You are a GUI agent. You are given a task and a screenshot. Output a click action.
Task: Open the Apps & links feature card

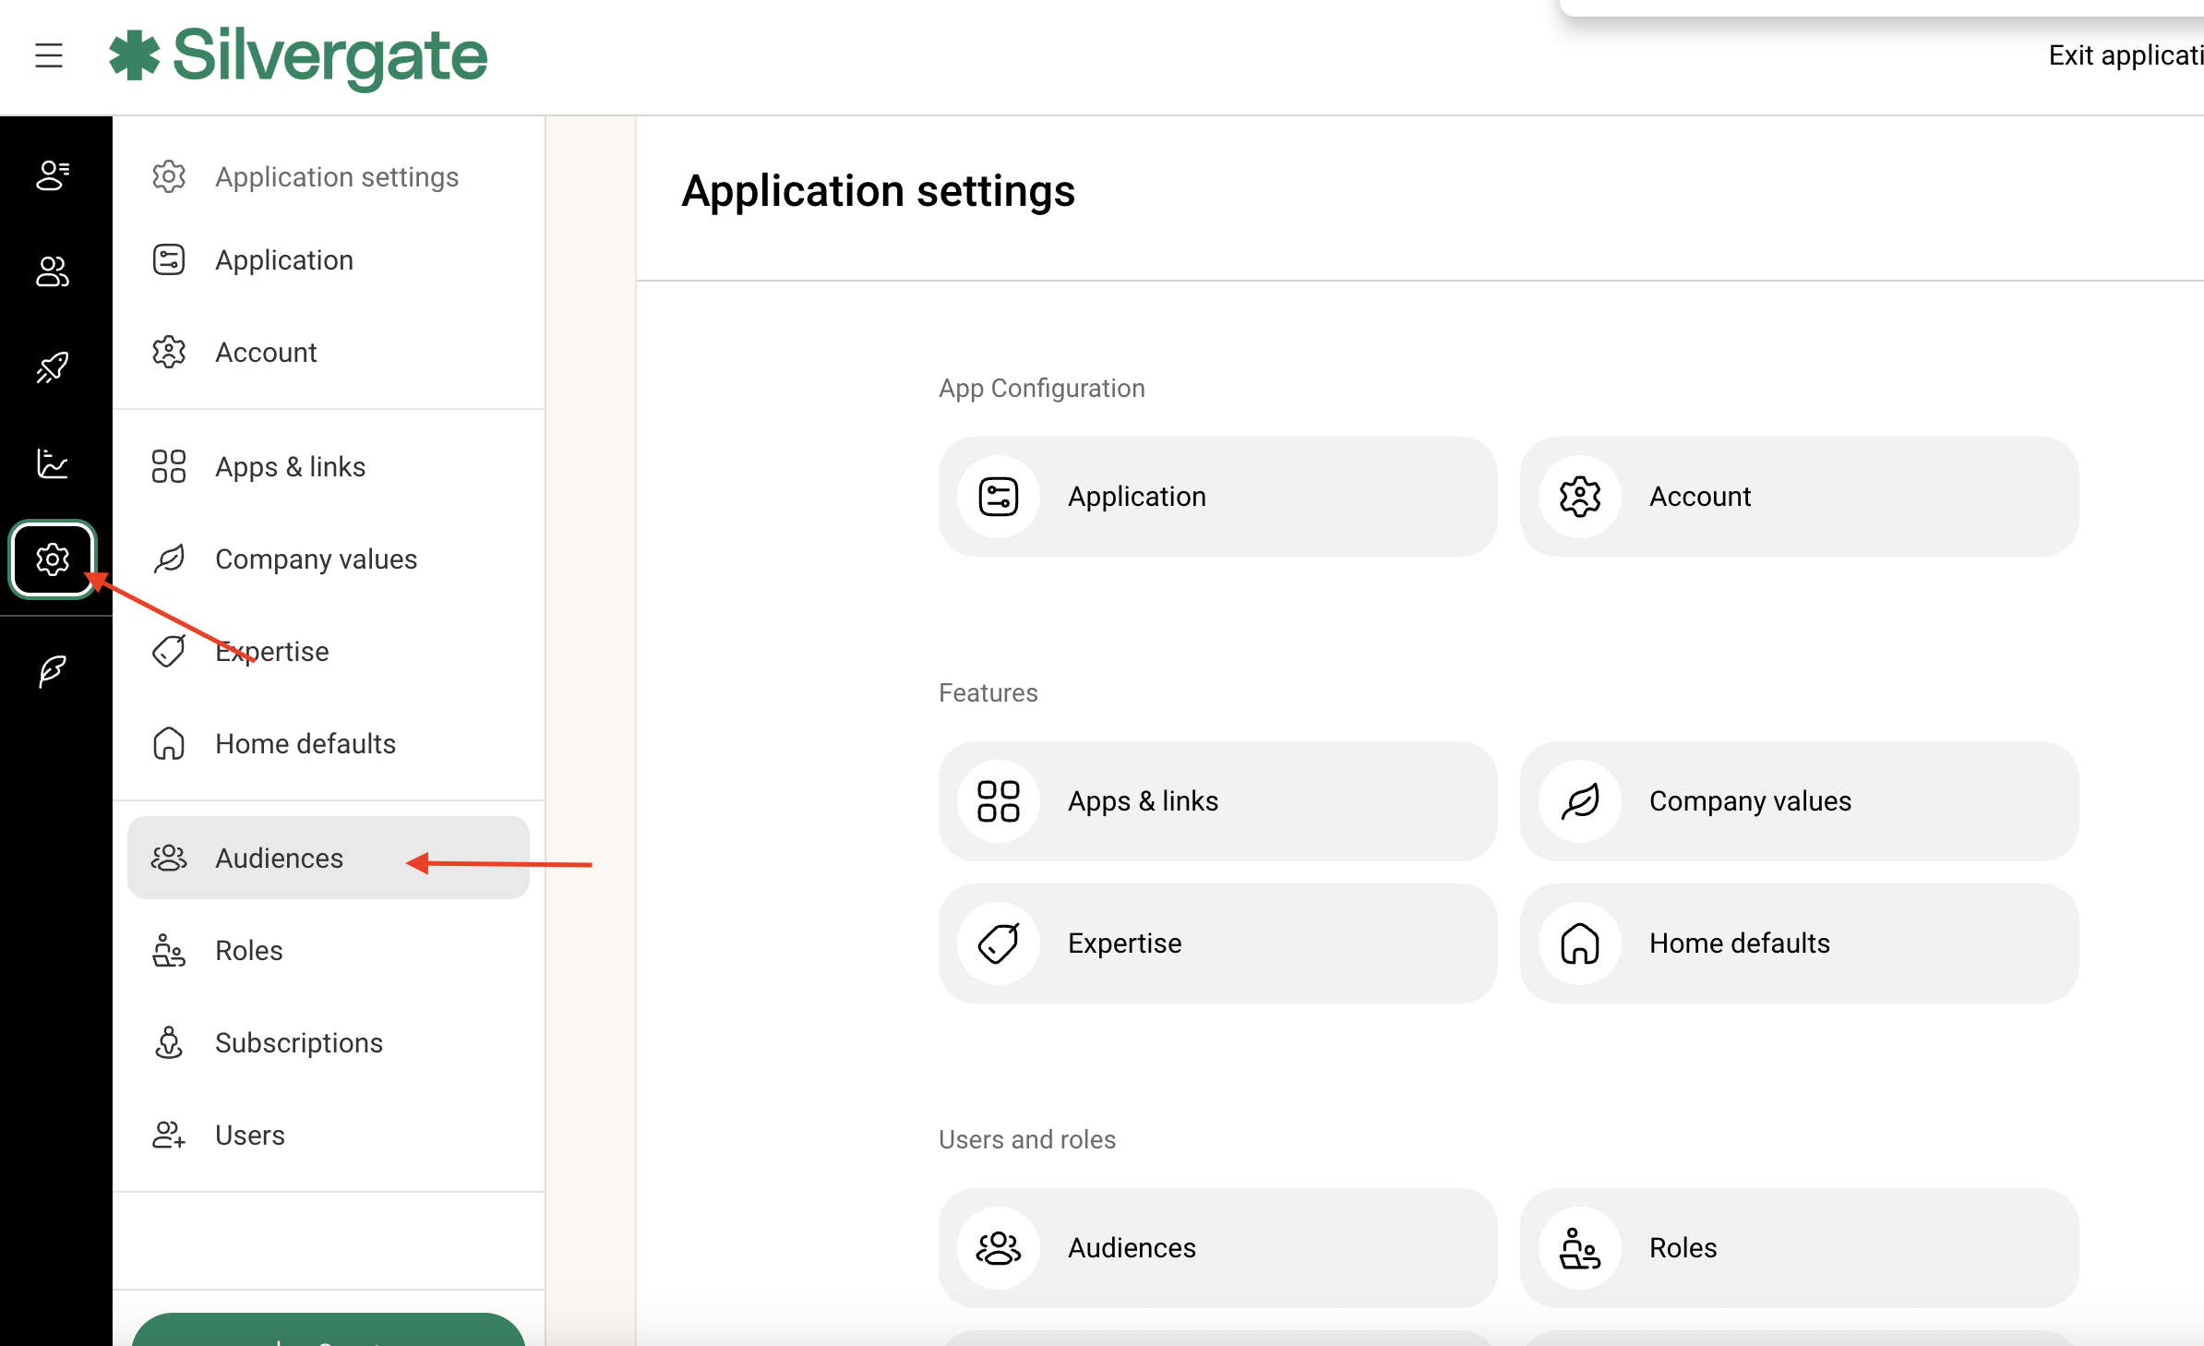click(x=1216, y=801)
